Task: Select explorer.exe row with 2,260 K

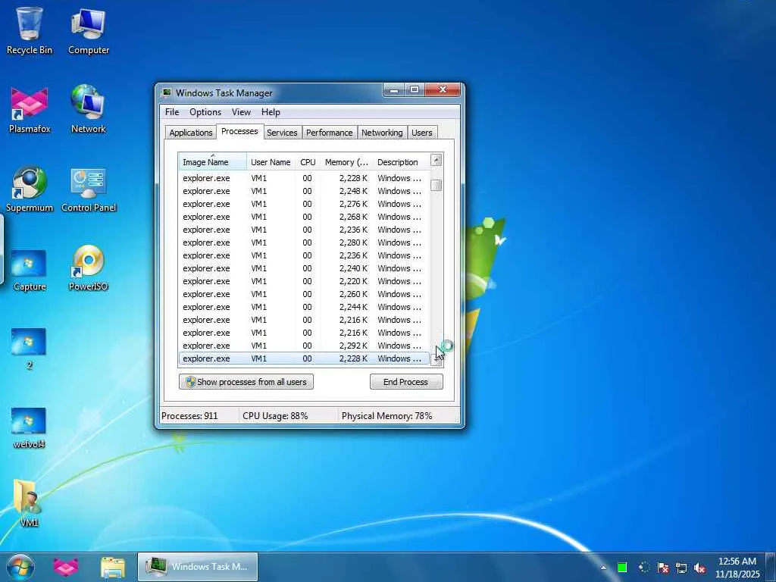Action: [304, 294]
